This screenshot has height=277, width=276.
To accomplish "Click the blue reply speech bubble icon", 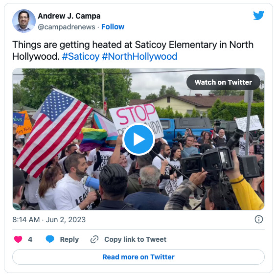I will [50, 239].
